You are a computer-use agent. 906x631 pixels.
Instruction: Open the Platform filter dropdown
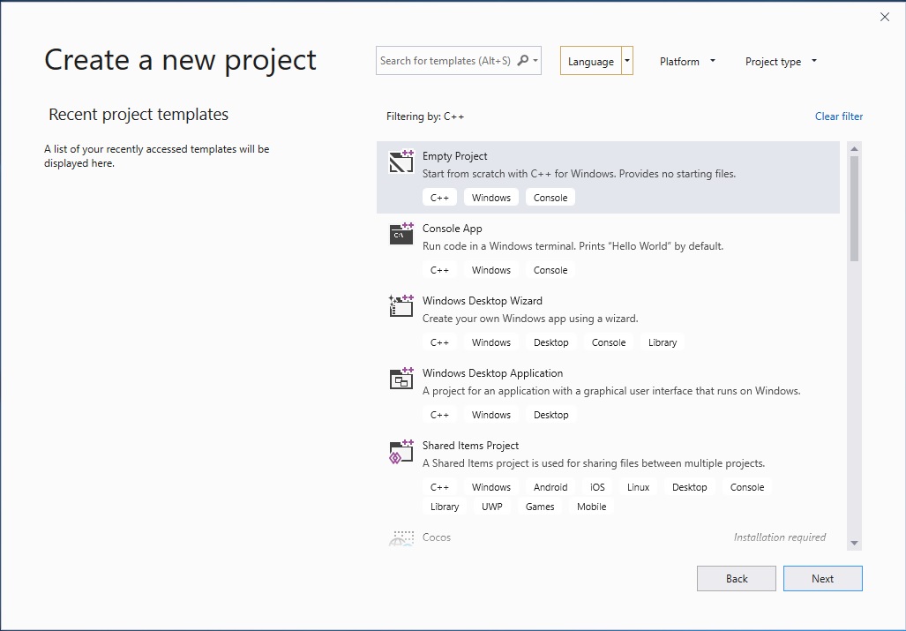(x=687, y=61)
